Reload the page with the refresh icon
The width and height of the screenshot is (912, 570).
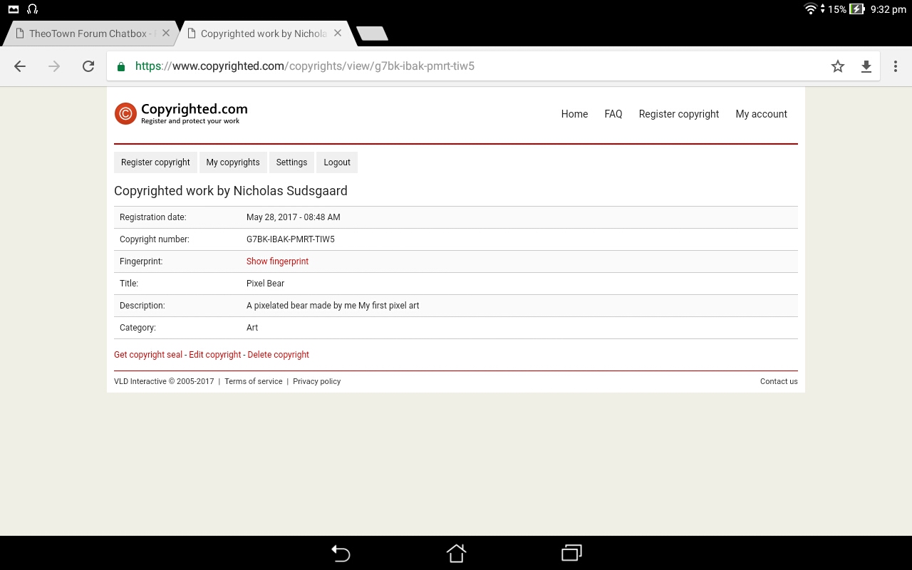88,66
